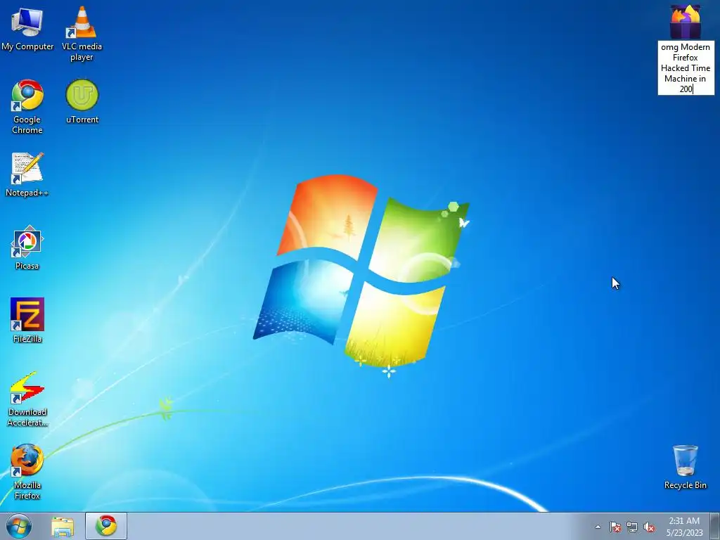Select the VLC media player shortcut
This screenshot has height=540, width=720.
click(82, 33)
